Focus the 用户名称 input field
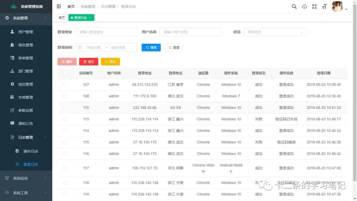357x201 pixels. click(191, 32)
